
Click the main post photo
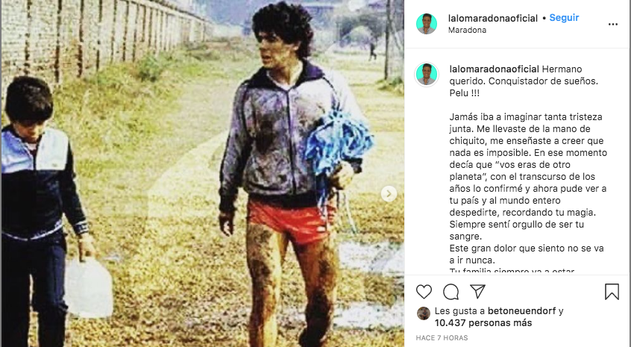pos(202,173)
